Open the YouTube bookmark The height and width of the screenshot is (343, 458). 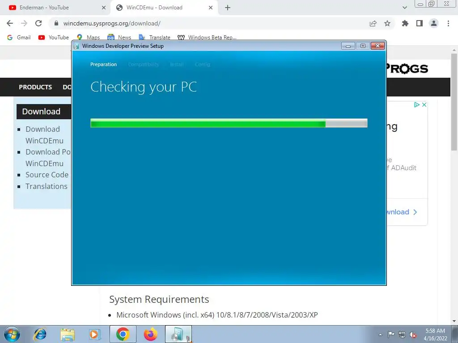click(x=54, y=38)
